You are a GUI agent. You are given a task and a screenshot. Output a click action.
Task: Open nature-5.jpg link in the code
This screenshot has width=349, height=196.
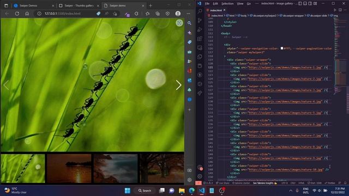tap(285, 113)
